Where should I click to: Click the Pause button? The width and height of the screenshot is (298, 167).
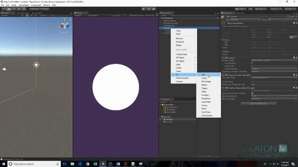click(149, 9)
